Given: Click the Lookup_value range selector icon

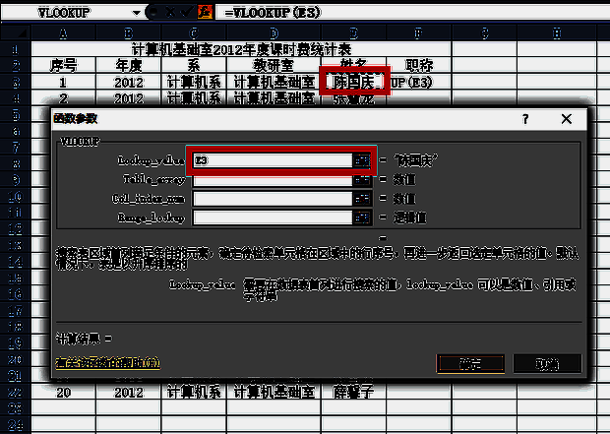Looking at the screenshot, I should tap(363, 158).
